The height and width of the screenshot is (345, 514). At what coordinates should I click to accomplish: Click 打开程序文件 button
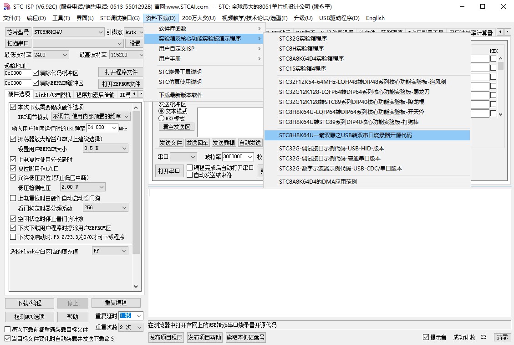click(121, 72)
